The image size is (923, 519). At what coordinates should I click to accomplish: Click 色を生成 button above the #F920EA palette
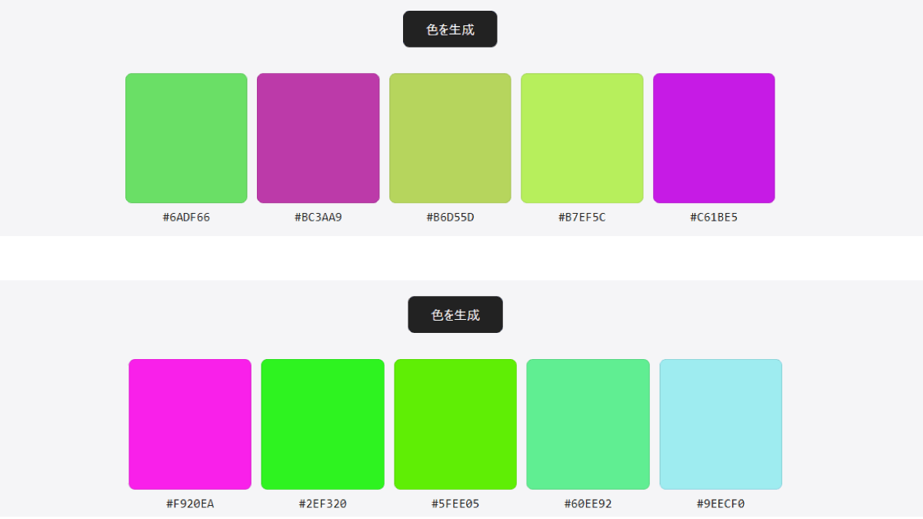pyautogui.click(x=455, y=314)
